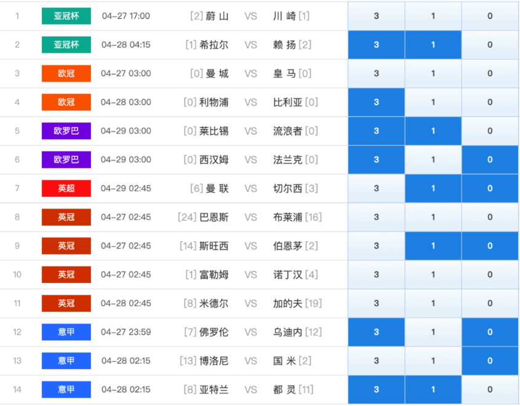Click 欧冠 league tag for 曼城 match

pyautogui.click(x=66, y=73)
